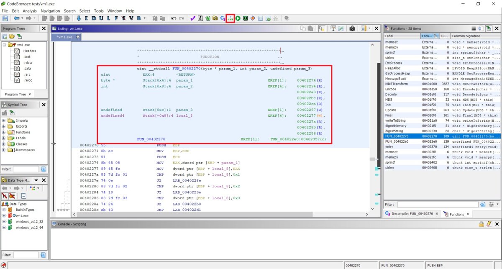Collapse all in Data Type Manager

(23, 196)
